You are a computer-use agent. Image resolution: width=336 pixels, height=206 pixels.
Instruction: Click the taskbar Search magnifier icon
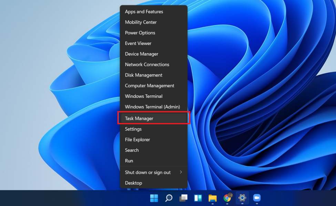[x=169, y=198]
